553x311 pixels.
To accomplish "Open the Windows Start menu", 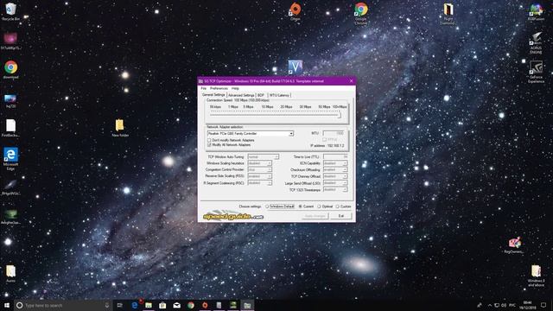I will click(7, 305).
